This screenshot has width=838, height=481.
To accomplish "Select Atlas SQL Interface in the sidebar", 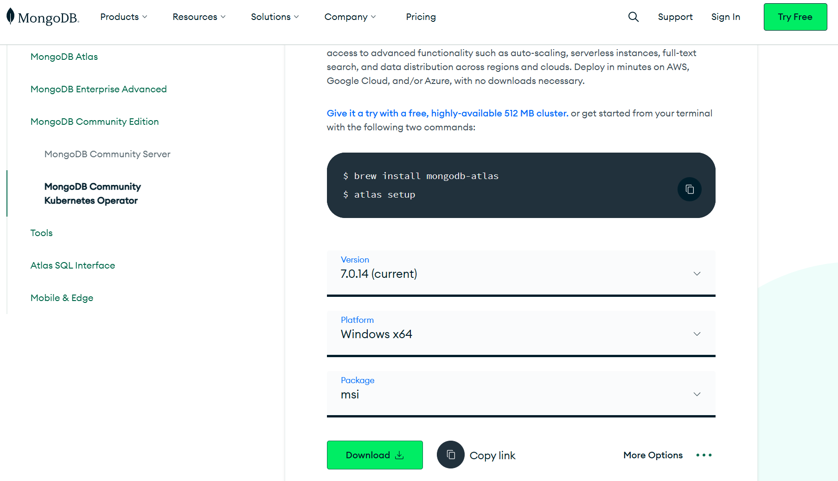I will click(73, 265).
